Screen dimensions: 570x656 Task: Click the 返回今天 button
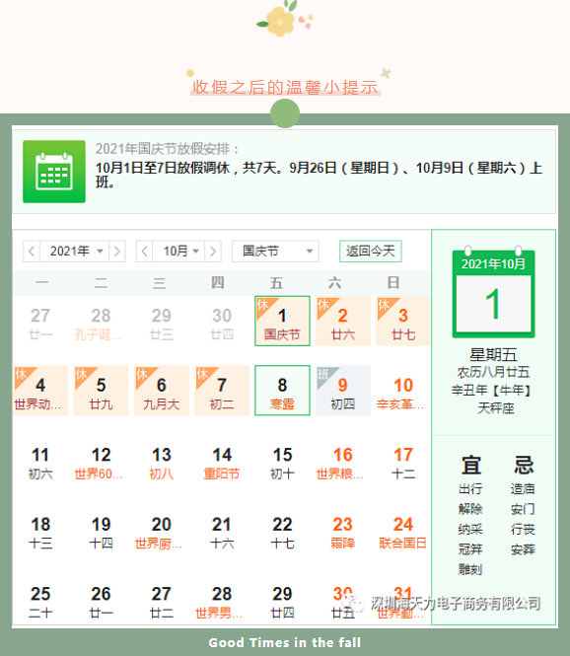pos(371,251)
